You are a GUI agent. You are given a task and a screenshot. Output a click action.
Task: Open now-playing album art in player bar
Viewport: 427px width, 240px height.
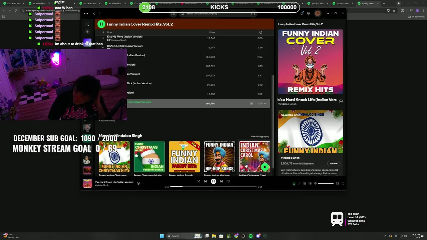[87, 183]
